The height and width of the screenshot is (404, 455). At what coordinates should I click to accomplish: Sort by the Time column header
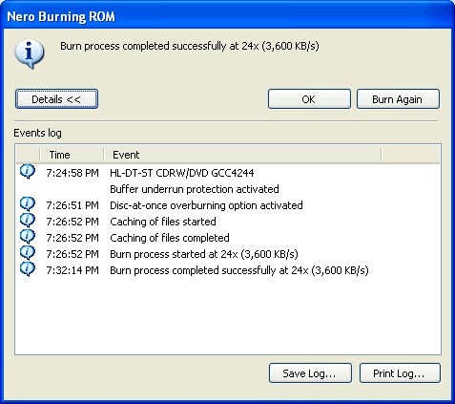tap(72, 155)
